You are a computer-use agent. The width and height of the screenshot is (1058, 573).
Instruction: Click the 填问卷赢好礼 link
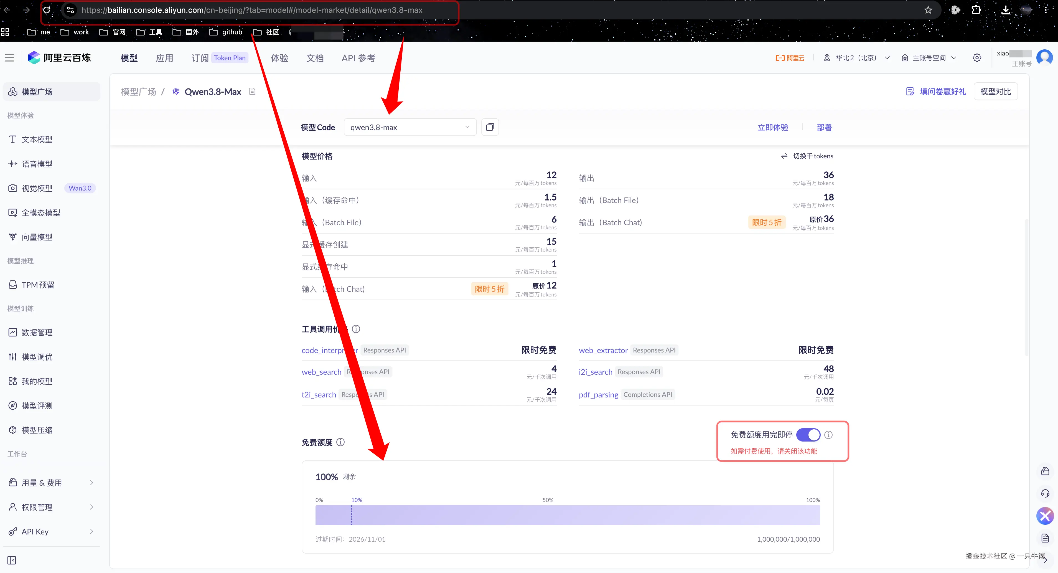pos(936,92)
